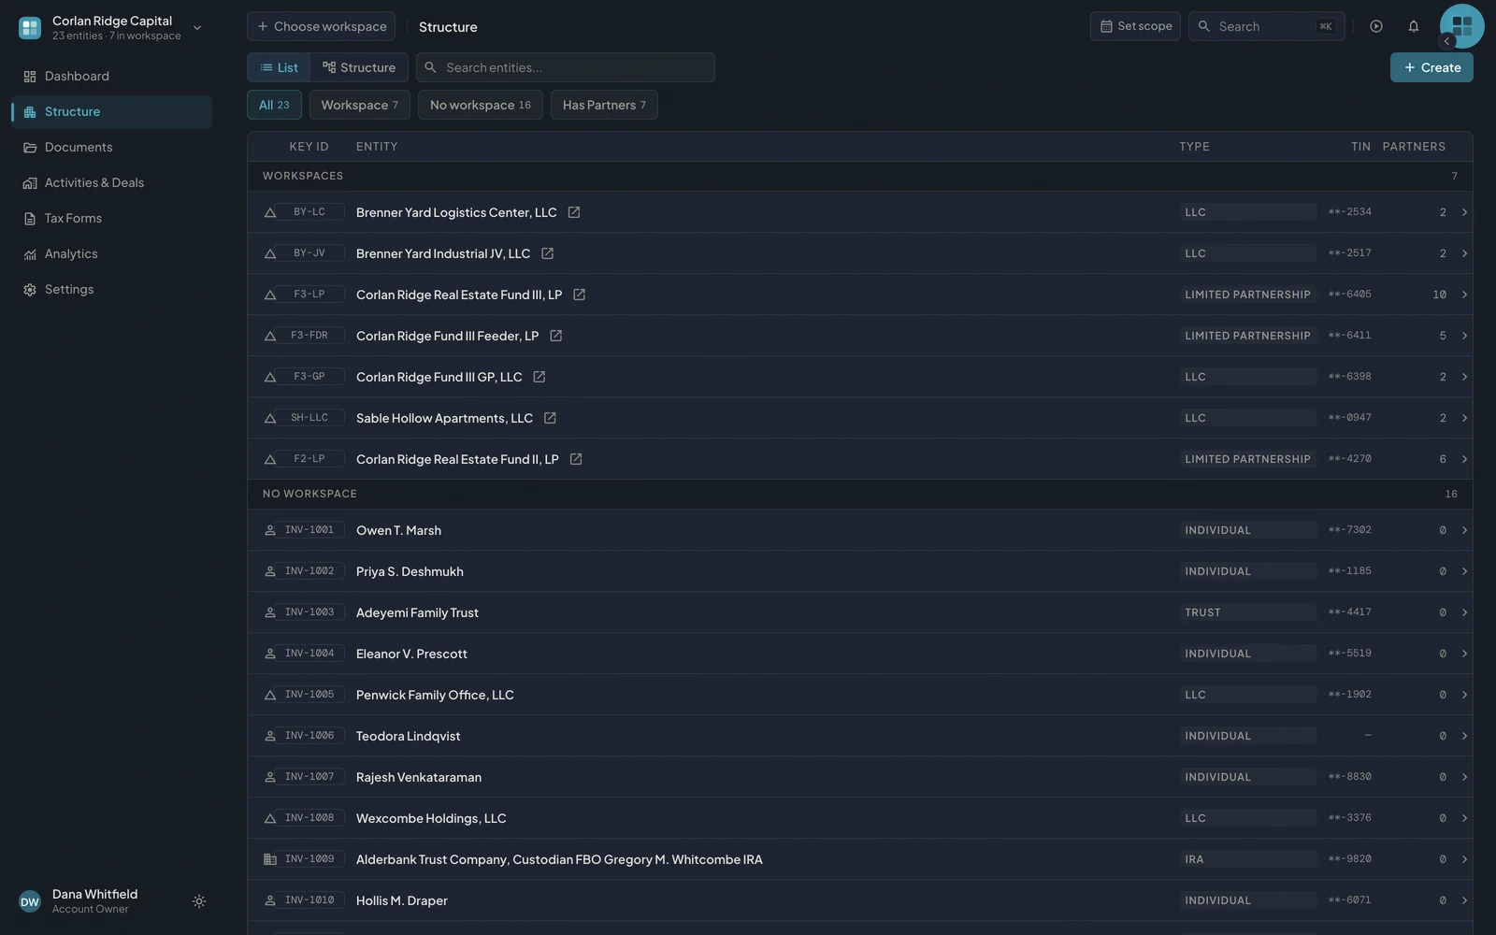Open the notifications bell
The image size is (1496, 935).
[1414, 26]
